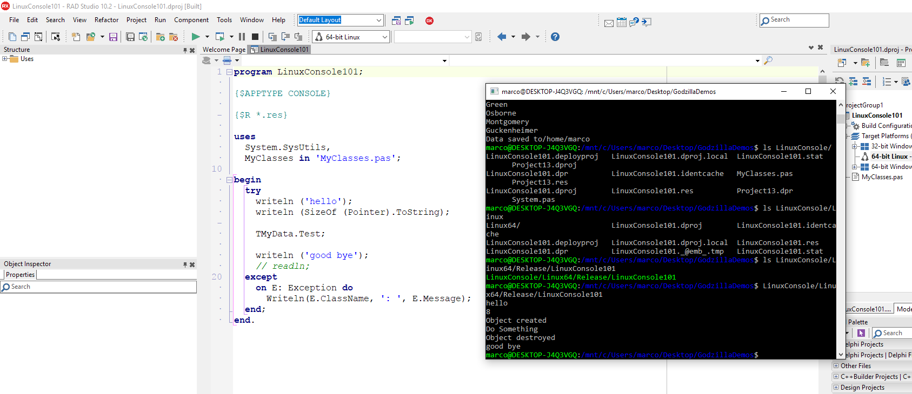The image size is (912, 394).
Task: Click the Trace Into debugger icon
Action: (272, 37)
